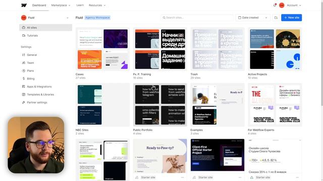Focus the Search sites field
The width and height of the screenshot is (323, 181).
pos(197,18)
